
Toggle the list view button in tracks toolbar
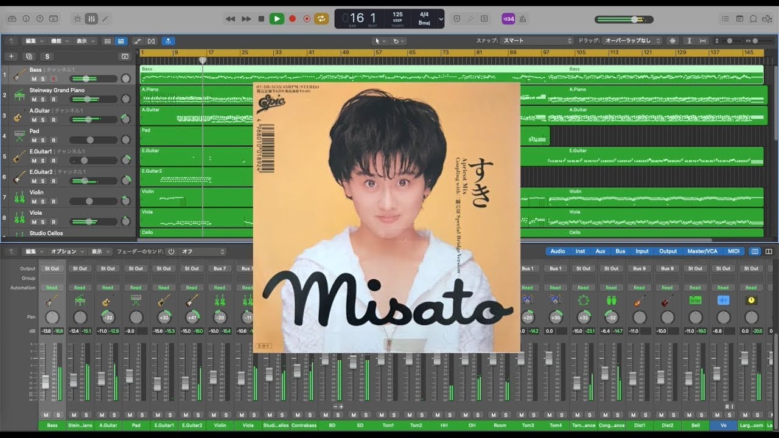tap(121, 41)
